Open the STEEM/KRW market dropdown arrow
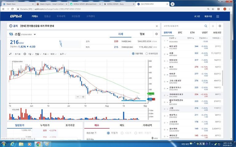The height and width of the screenshot is (147, 236). point(35,35)
